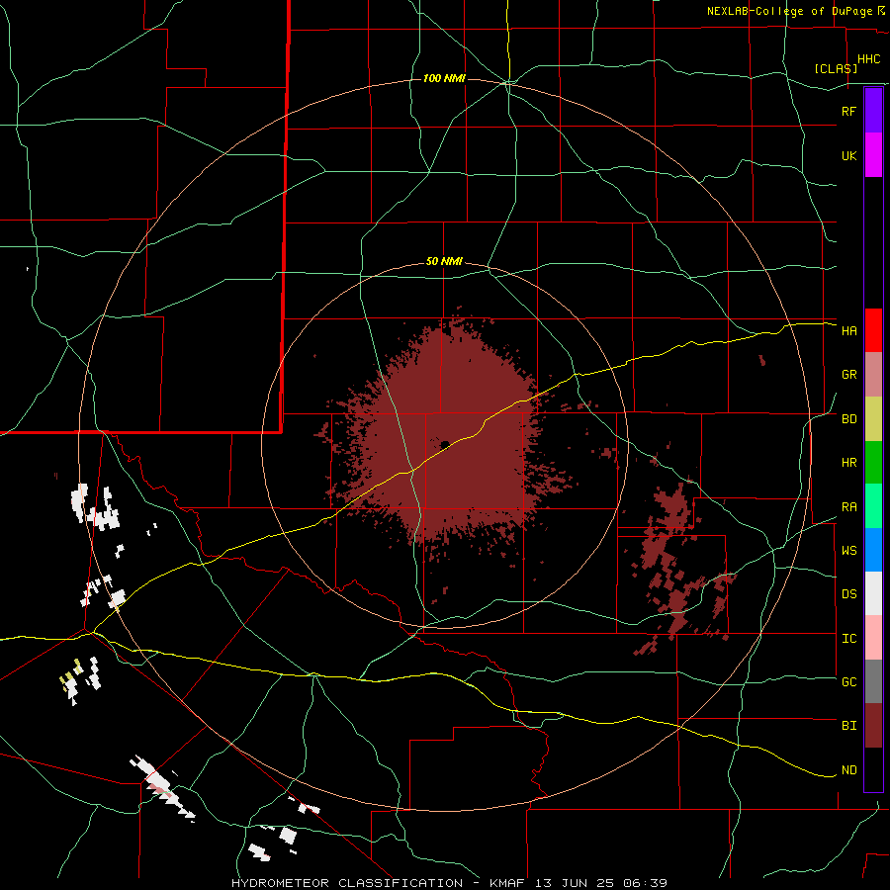
Task: Click the 100 NMI range ring label
Action: [x=444, y=78]
